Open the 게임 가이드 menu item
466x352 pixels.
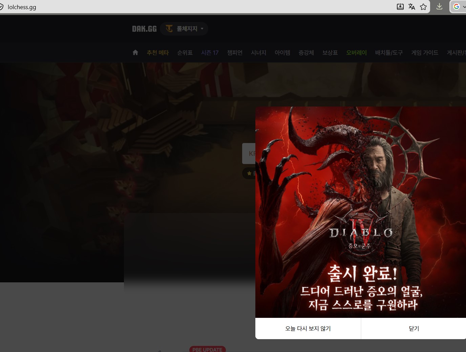point(425,53)
